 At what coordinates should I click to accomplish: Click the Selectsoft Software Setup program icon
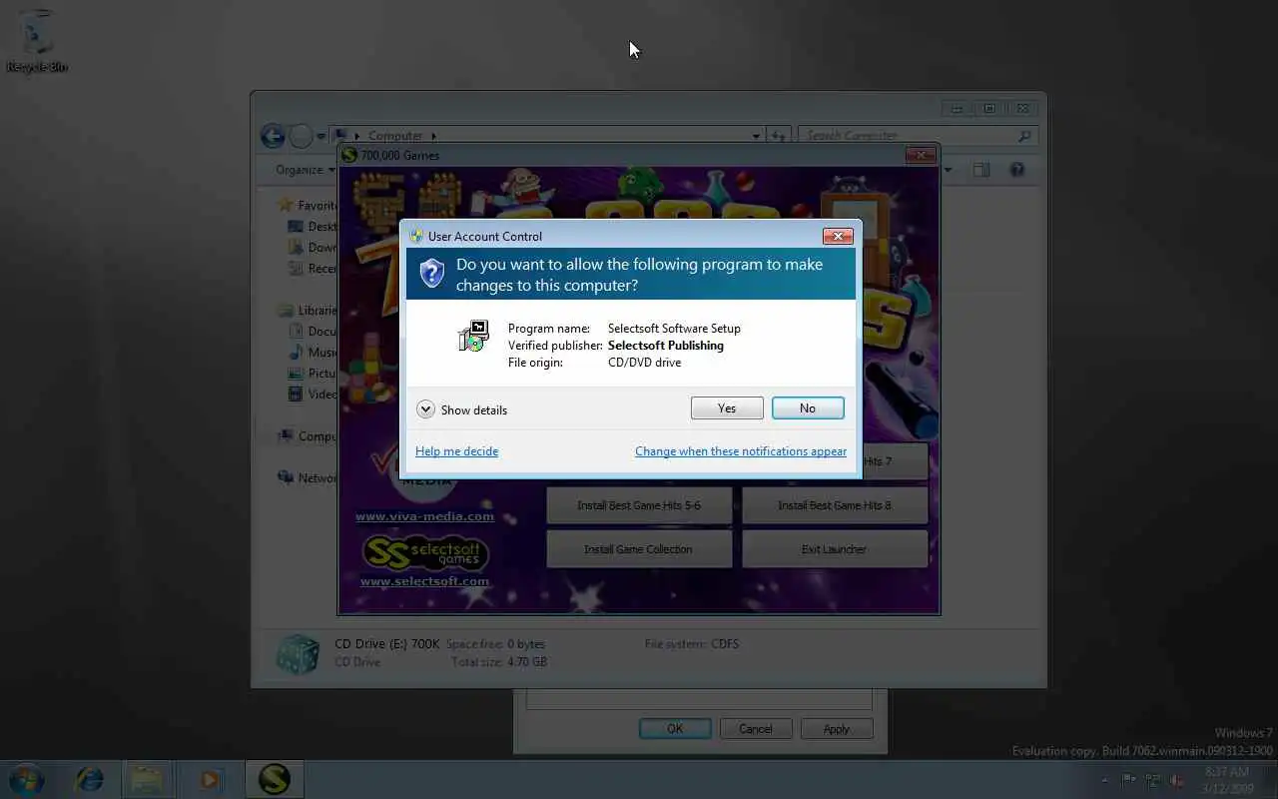point(473,336)
